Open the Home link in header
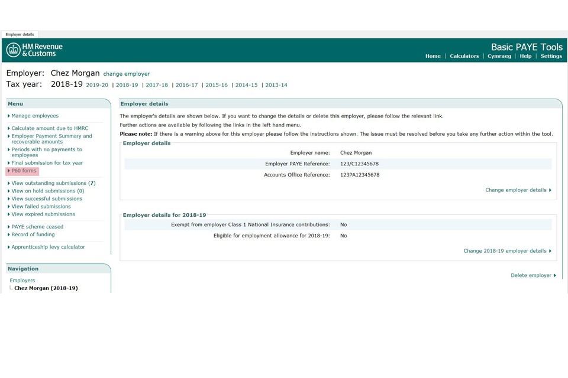 pyautogui.click(x=433, y=56)
